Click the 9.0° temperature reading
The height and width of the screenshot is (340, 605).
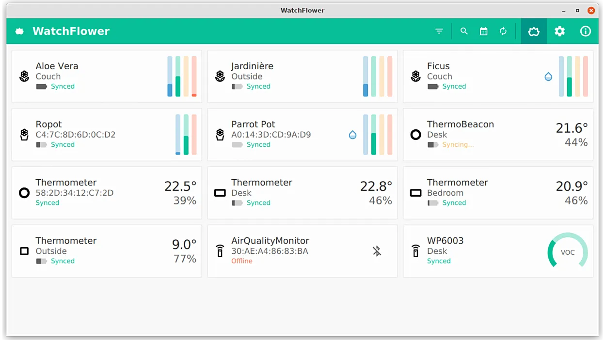coord(184,245)
